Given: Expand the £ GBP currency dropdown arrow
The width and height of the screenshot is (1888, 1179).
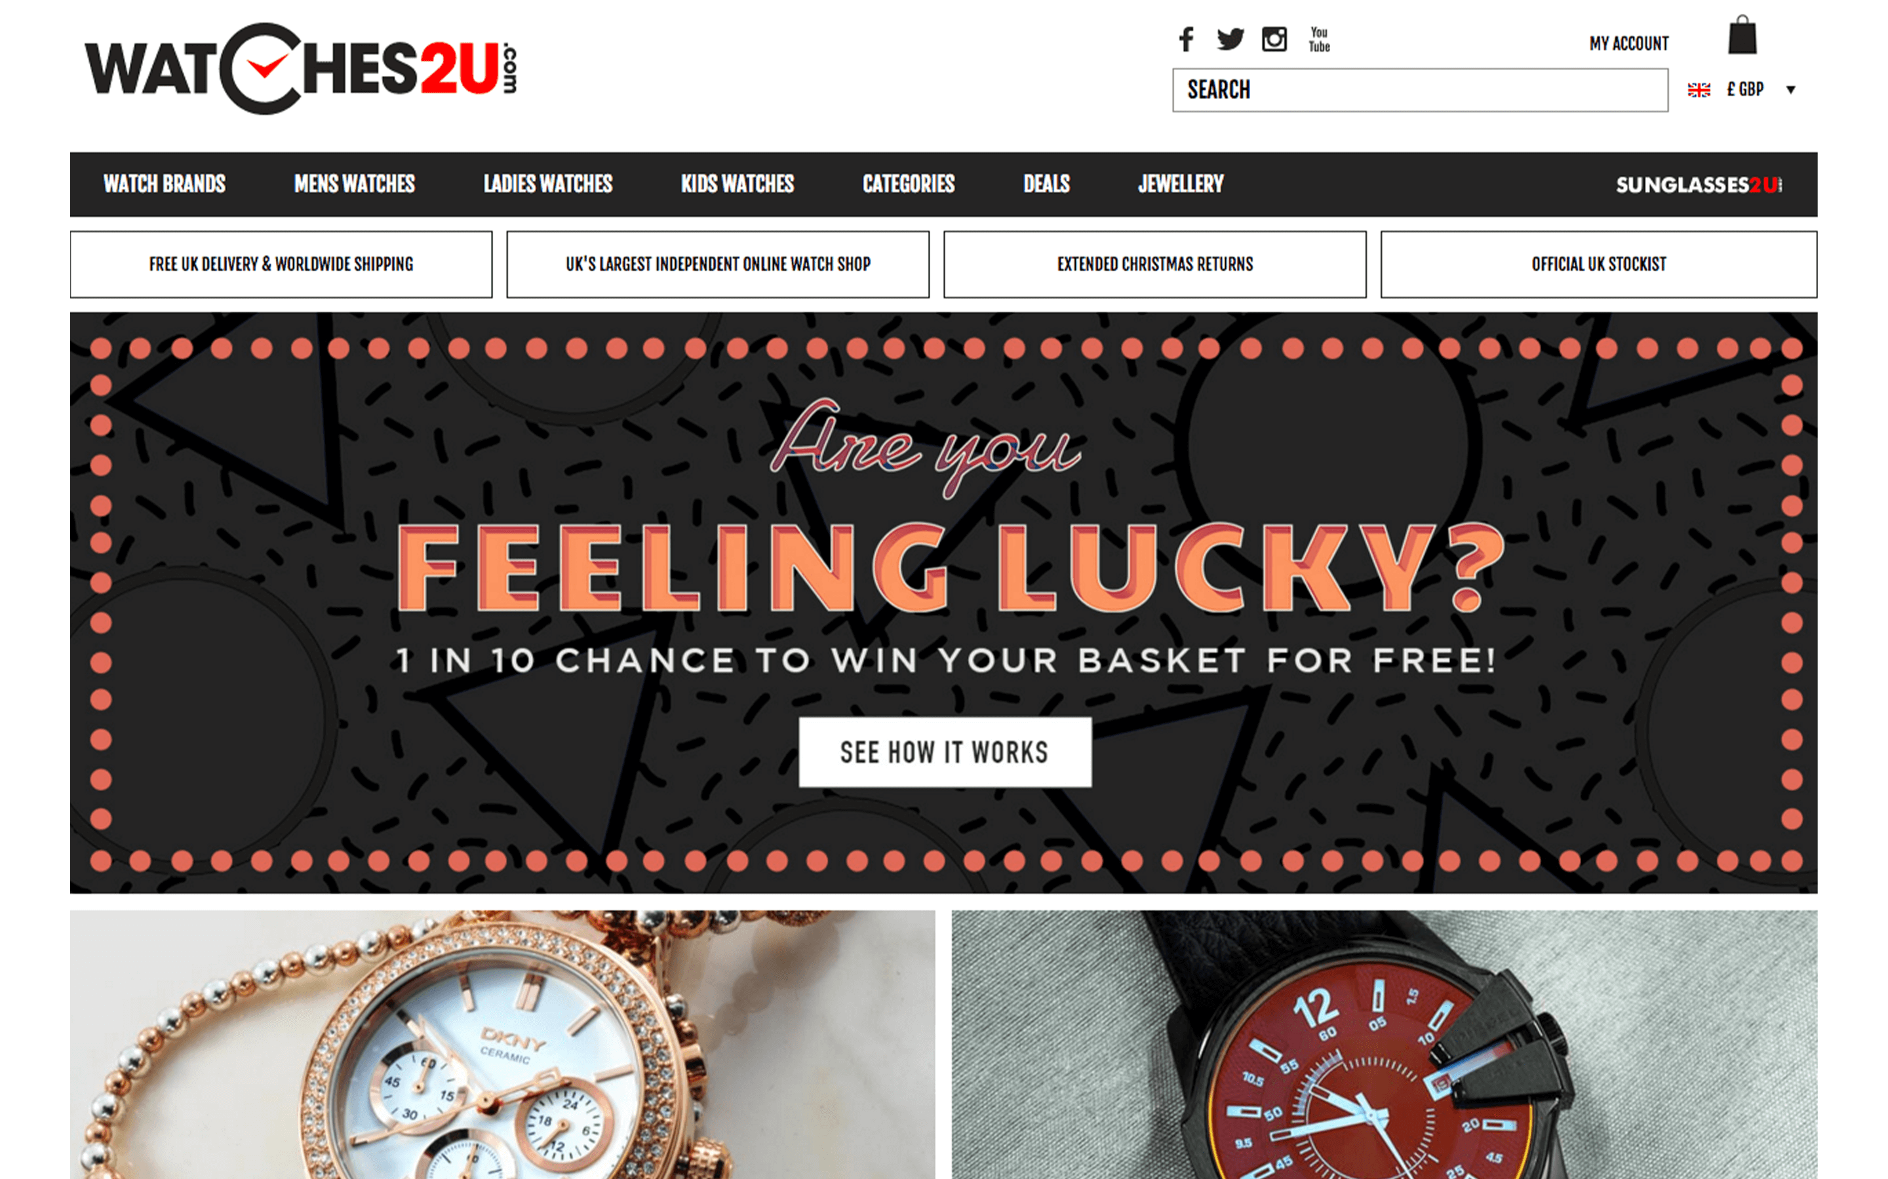Looking at the screenshot, I should coord(1791,90).
